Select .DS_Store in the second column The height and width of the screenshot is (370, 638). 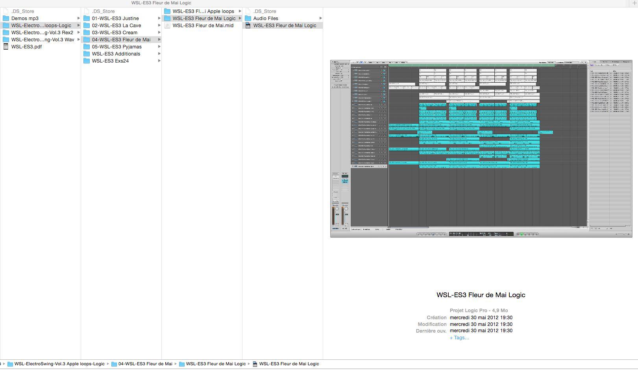103,11
